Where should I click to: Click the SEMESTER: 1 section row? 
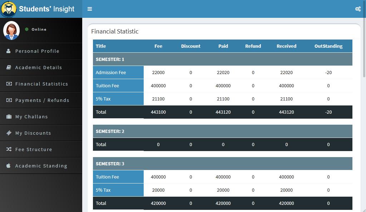click(222, 59)
